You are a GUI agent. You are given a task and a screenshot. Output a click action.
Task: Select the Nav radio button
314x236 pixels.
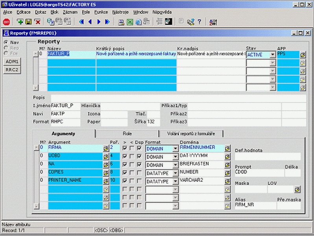(6, 42)
